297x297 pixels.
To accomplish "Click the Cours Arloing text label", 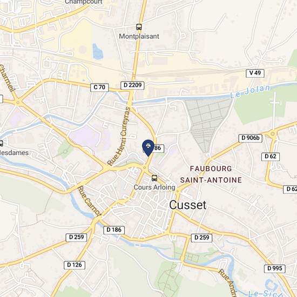I will click(x=154, y=187).
